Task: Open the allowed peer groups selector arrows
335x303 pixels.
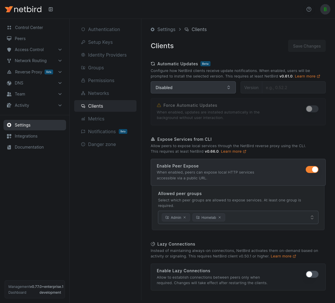Action: [x=312, y=217]
